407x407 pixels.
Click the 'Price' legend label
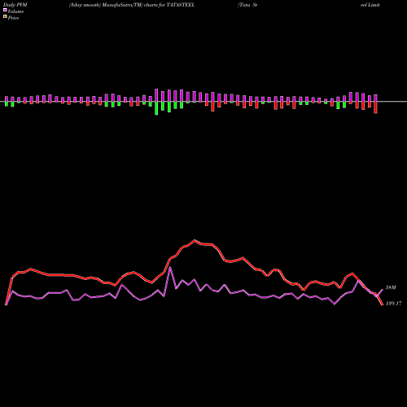pyautogui.click(x=13, y=18)
